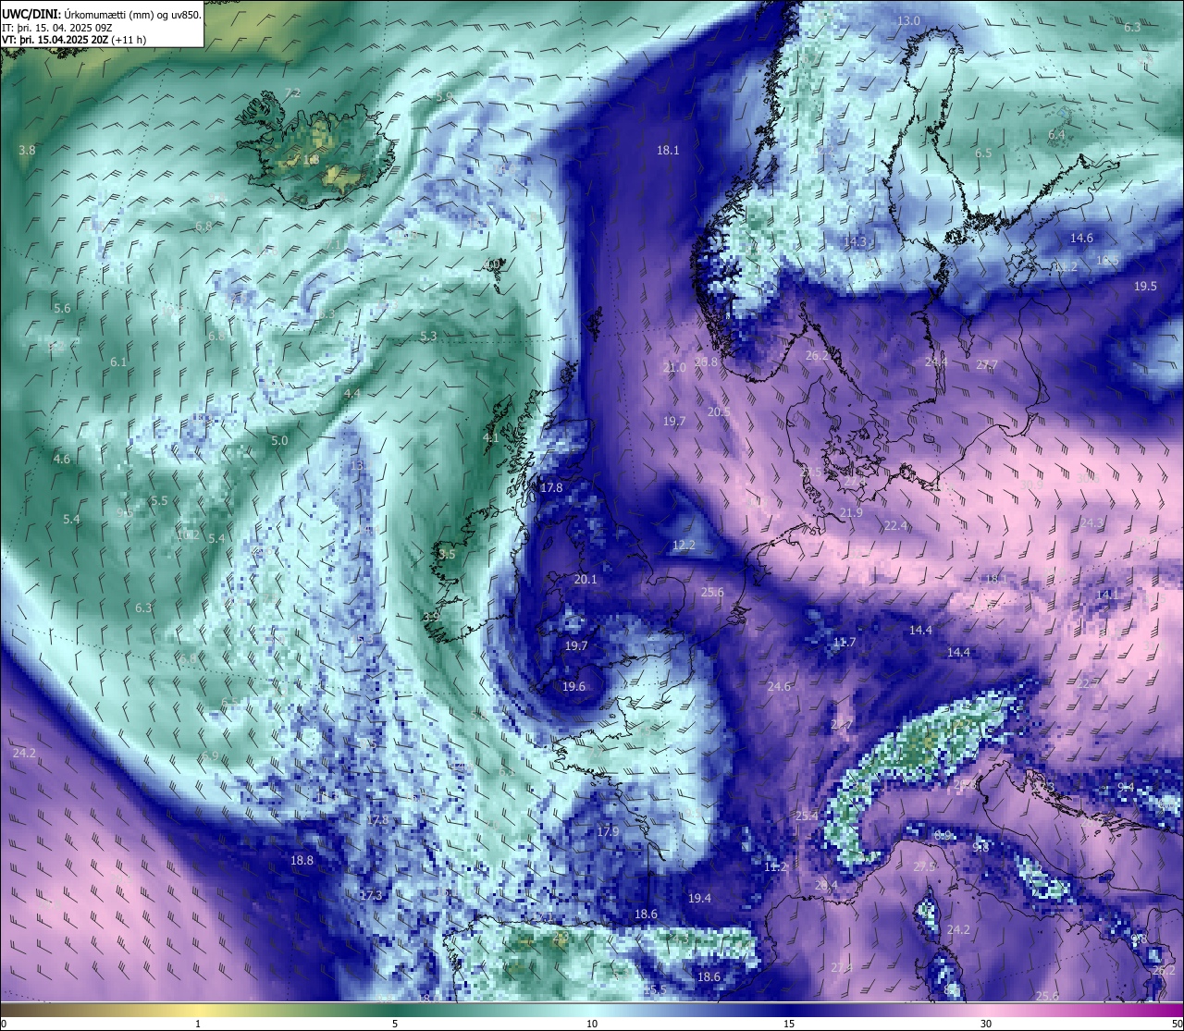
Task: Select the '11.7' value over Germany
Action: click(x=845, y=643)
